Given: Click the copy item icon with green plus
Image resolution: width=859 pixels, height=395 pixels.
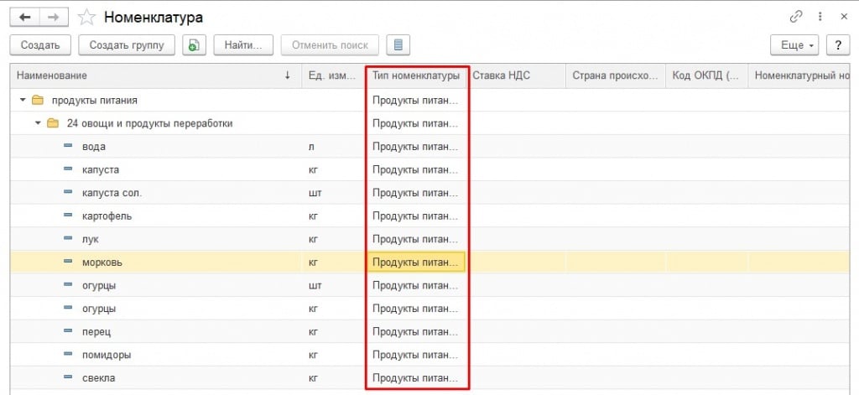Looking at the screenshot, I should point(195,44).
